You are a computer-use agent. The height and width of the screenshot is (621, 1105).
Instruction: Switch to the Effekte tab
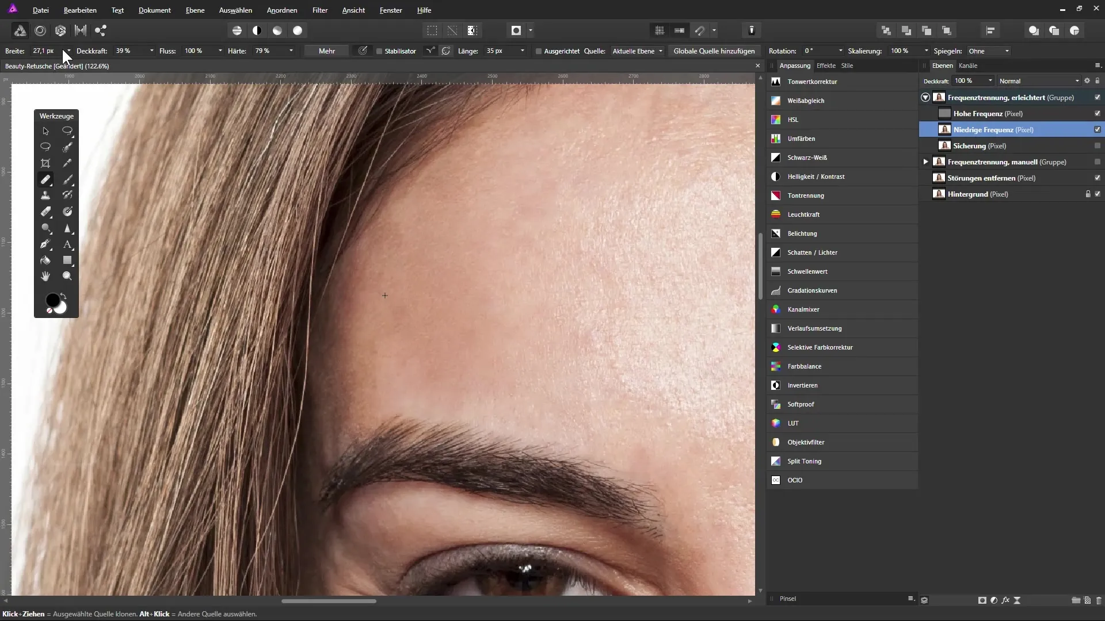tap(826, 66)
